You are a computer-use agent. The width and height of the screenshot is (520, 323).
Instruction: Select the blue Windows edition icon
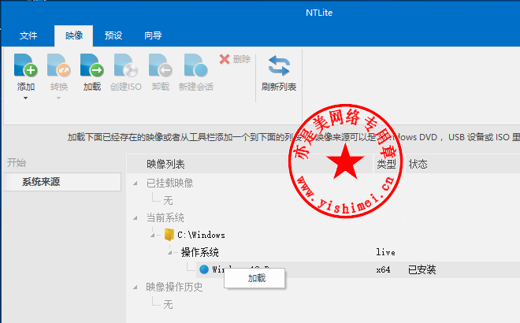(204, 269)
